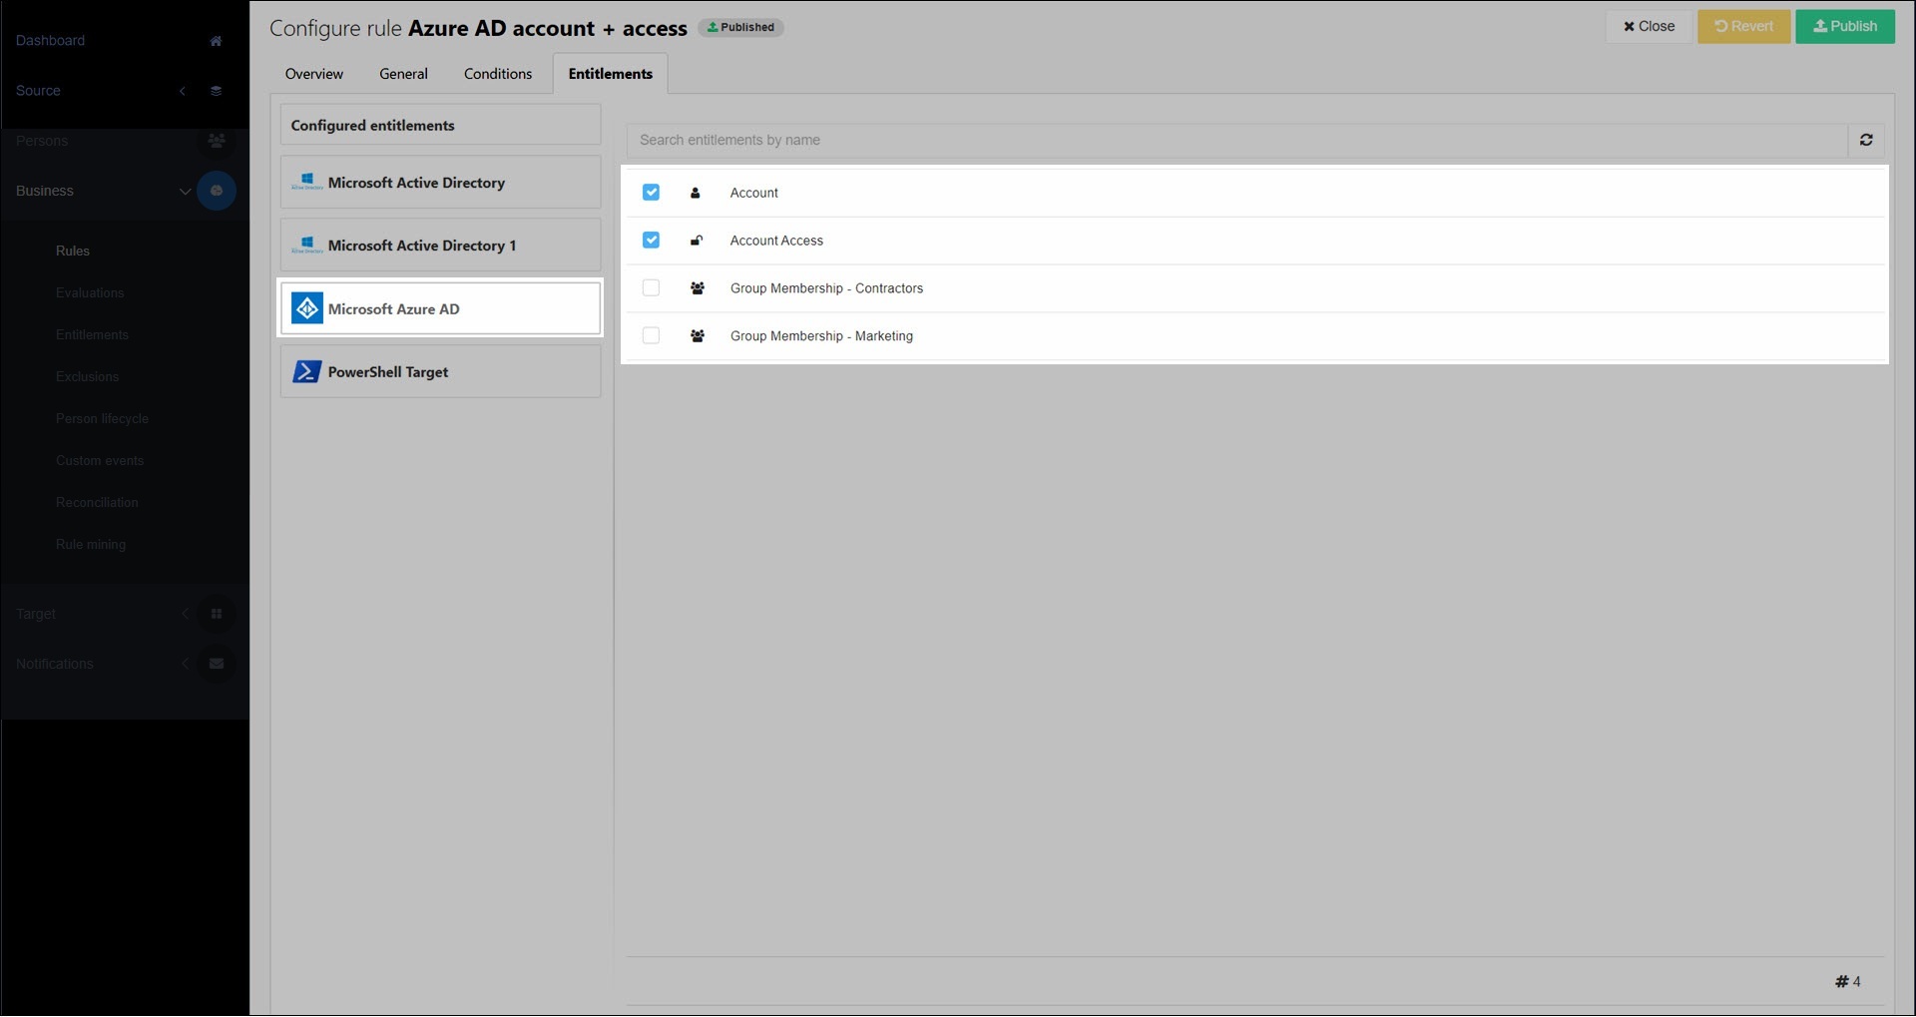Click the Target grid icon
The width and height of the screenshot is (1916, 1017).
(x=216, y=614)
